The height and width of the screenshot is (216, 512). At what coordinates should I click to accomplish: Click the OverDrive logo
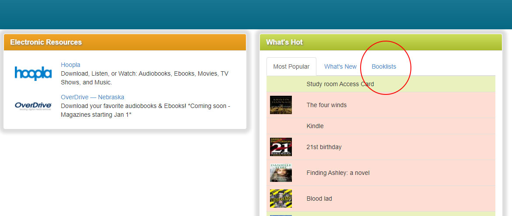pyautogui.click(x=33, y=106)
